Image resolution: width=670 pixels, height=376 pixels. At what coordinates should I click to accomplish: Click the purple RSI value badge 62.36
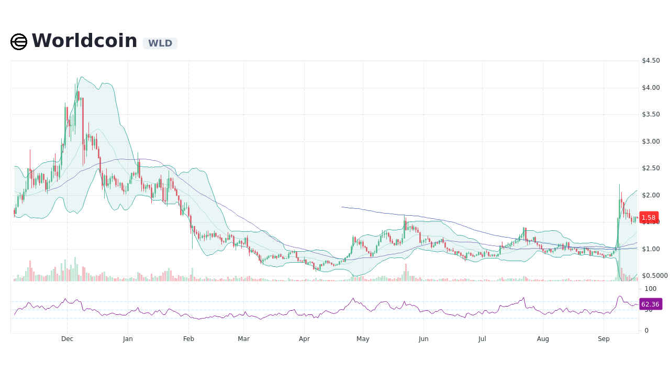(650, 304)
